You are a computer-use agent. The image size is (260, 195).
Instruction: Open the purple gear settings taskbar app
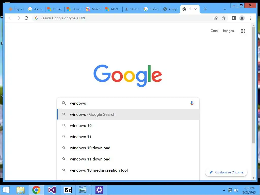point(99,190)
